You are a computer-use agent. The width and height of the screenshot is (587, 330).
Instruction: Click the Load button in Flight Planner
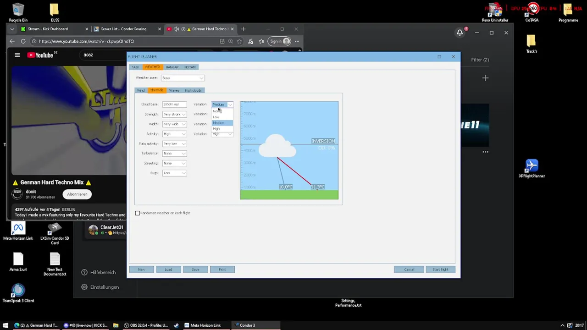pos(168,269)
